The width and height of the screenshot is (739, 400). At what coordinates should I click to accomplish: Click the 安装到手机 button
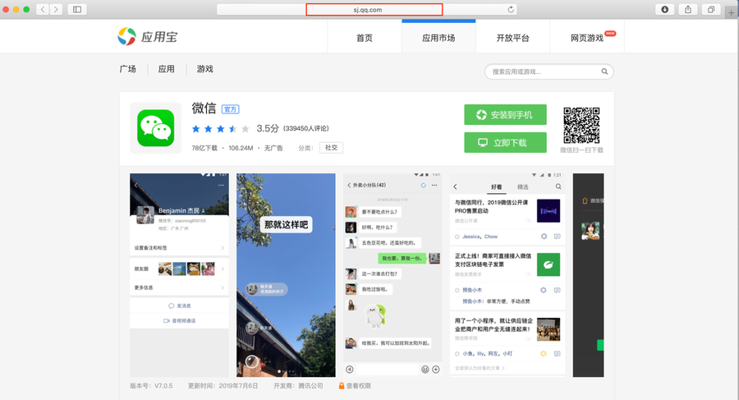coord(505,115)
